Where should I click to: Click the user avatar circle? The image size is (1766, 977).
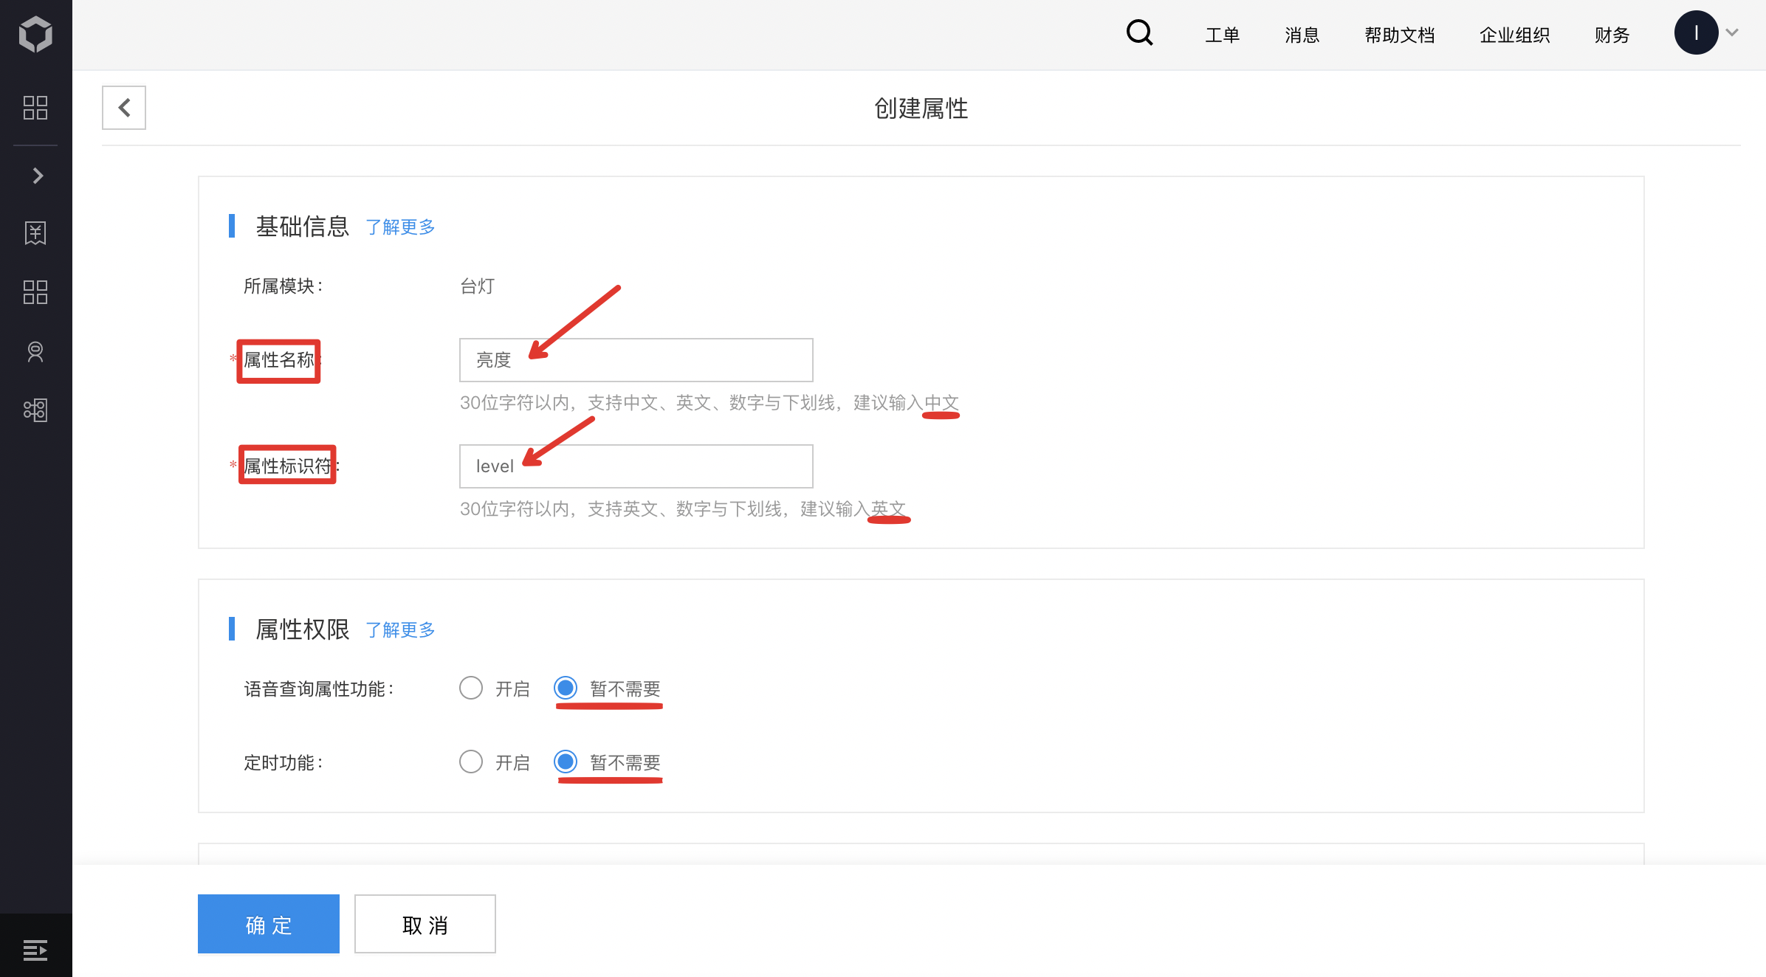point(1696,32)
